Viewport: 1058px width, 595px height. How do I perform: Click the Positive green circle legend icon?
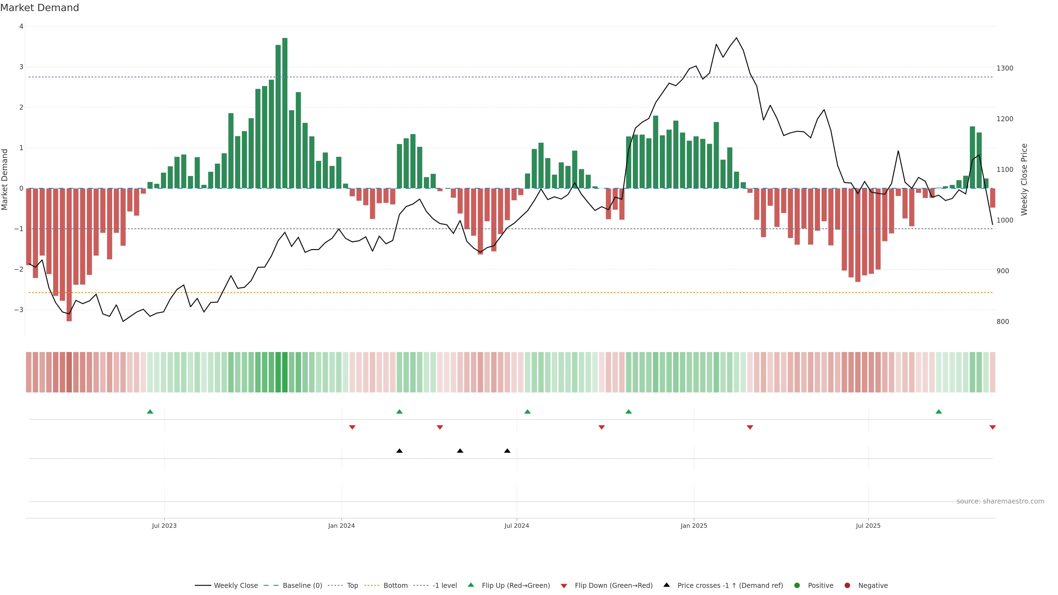pyautogui.click(x=797, y=586)
